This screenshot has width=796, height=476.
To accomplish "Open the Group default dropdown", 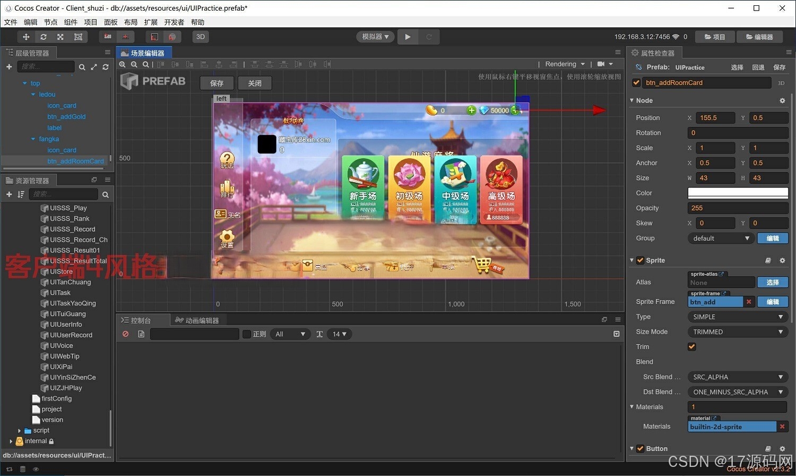I will click(721, 238).
